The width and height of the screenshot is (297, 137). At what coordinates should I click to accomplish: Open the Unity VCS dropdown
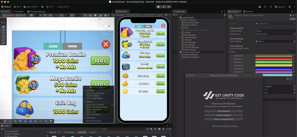coord(63,7)
